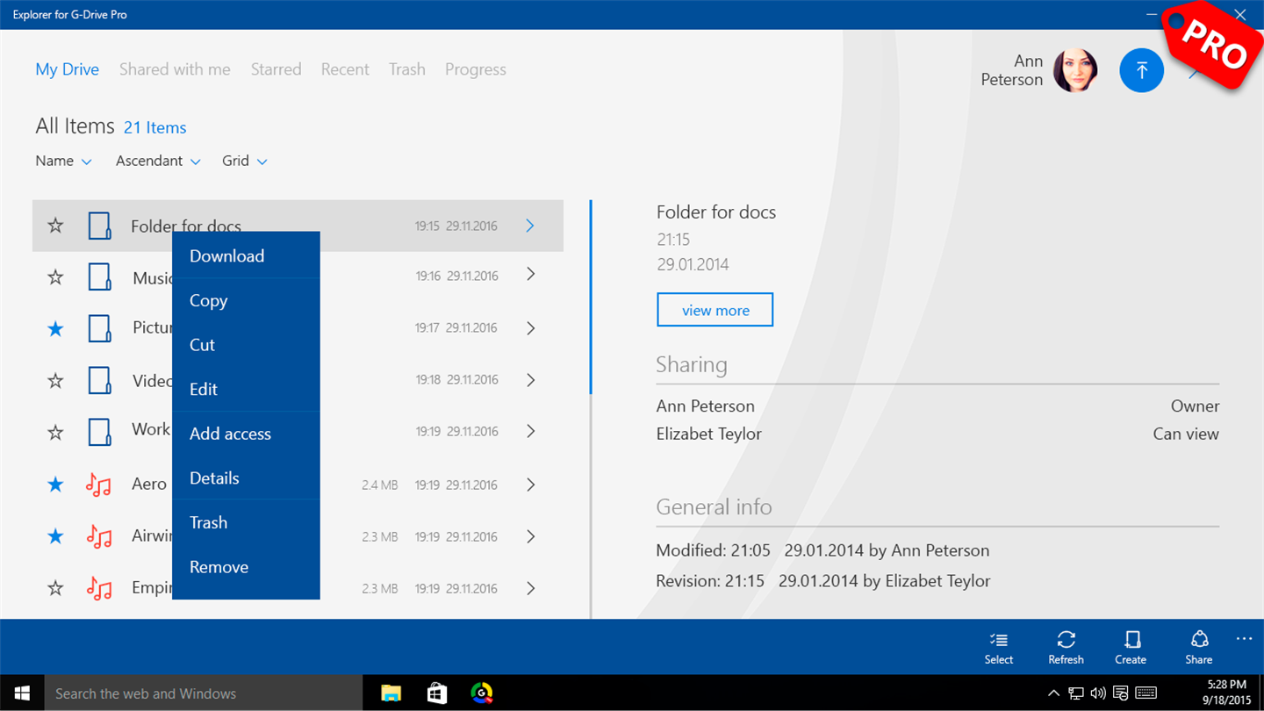Toggle the star on the 2.3 MB Airwin row
Image resolution: width=1264 pixels, height=711 pixels.
pyautogui.click(x=55, y=535)
